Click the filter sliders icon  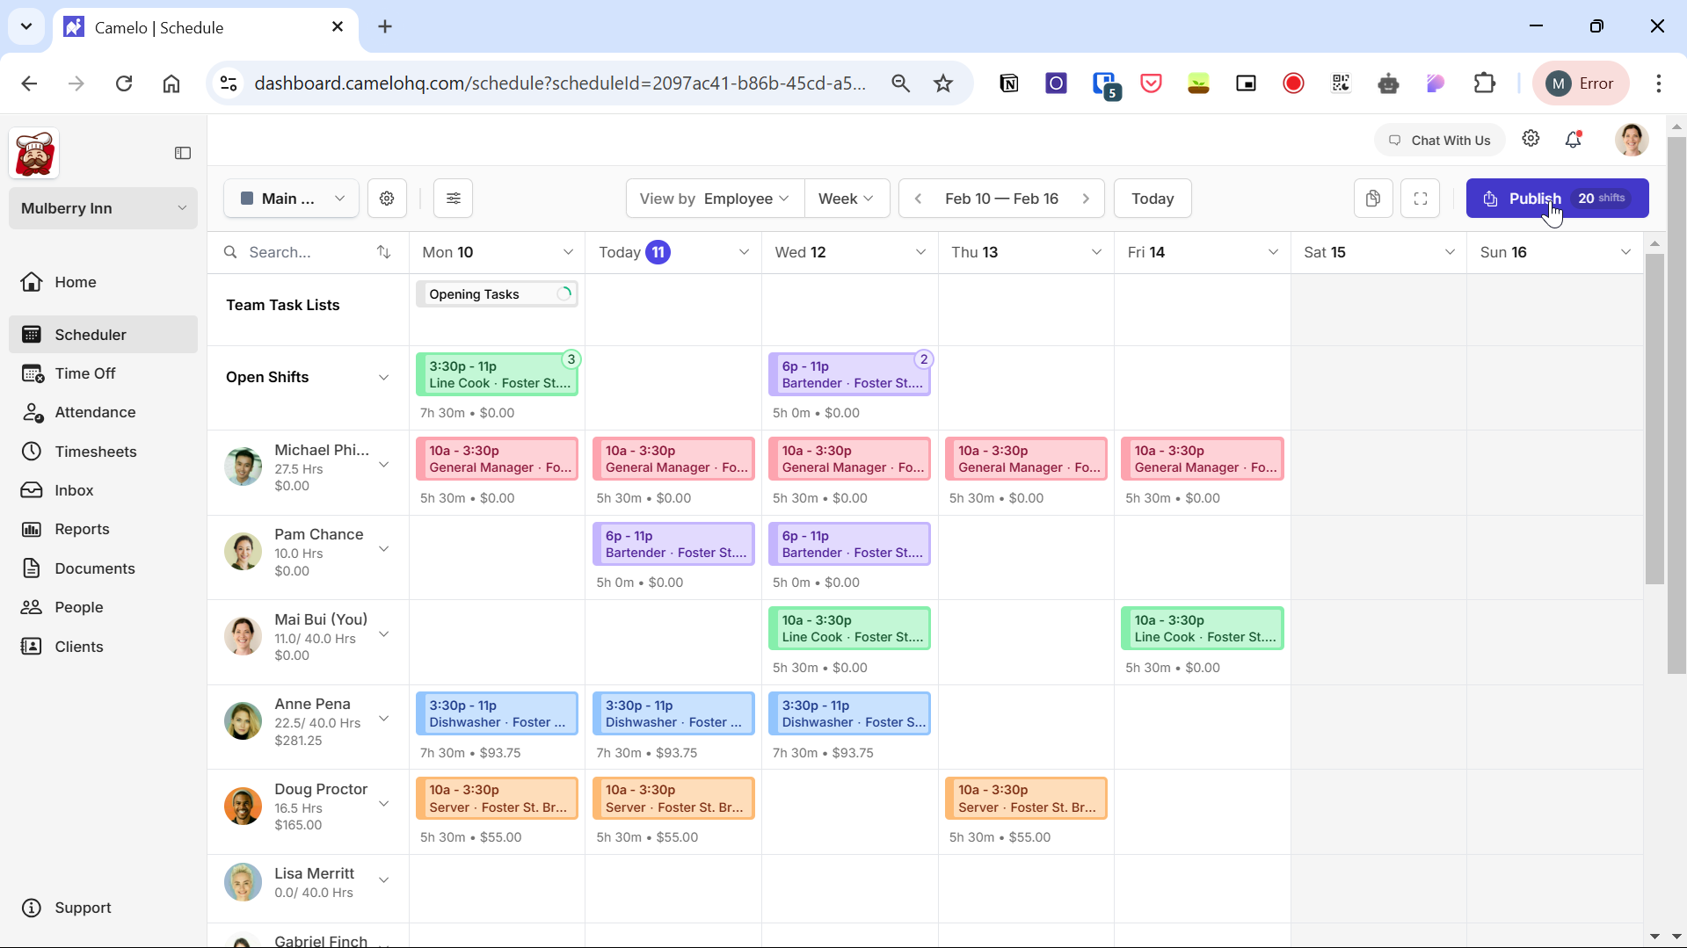coord(454,199)
